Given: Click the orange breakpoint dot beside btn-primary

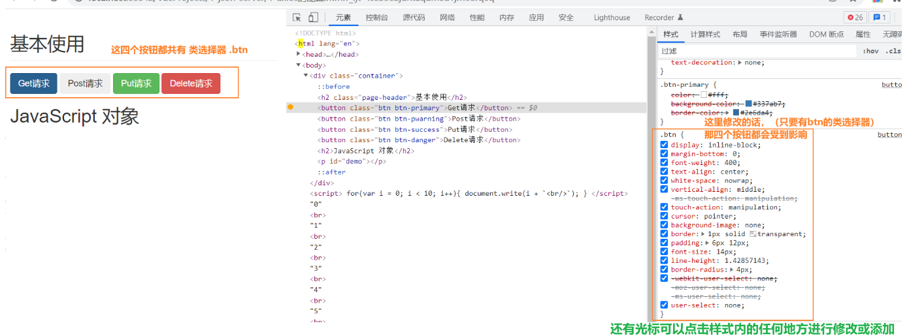Looking at the screenshot, I should click(291, 106).
